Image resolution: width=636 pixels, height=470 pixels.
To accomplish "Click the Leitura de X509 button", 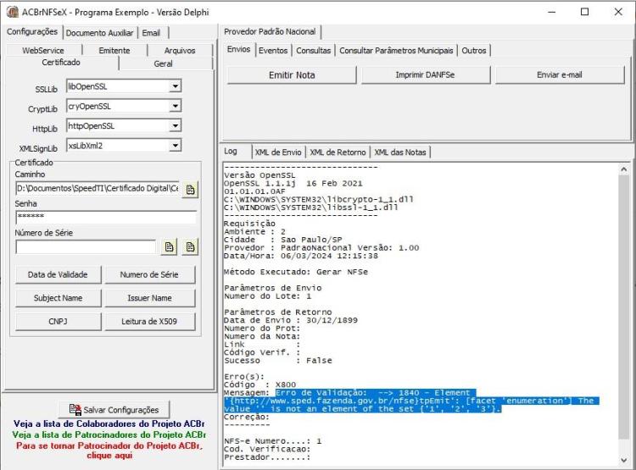I will click(x=149, y=321).
